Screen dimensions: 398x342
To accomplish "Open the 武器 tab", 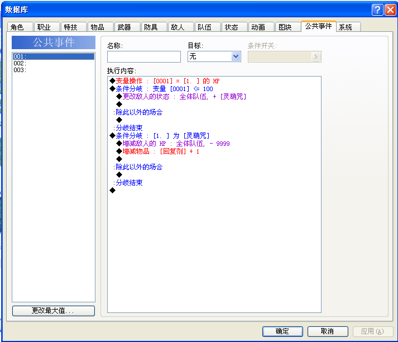I will tap(127, 27).
